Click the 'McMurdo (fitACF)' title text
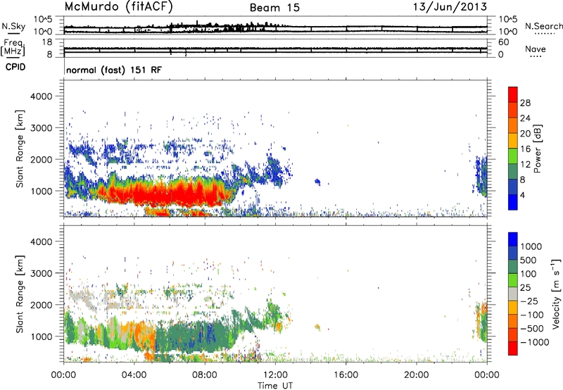 coord(118,7)
